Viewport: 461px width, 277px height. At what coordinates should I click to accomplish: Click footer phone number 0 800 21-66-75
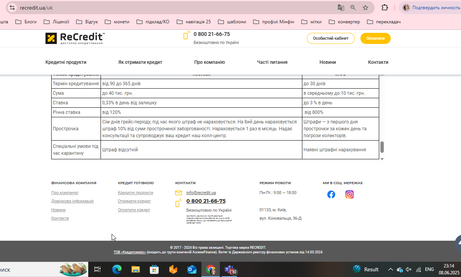(x=206, y=201)
